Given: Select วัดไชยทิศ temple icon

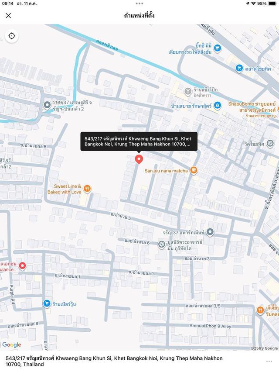Looking at the screenshot, I should click(270, 144).
